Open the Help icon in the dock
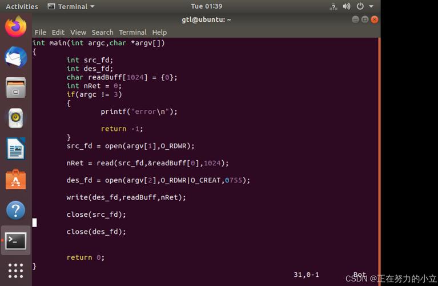 [15, 210]
